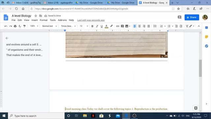Open Google Keep side panel icon
Screen dimensions: 211x119
tap(207, 37)
